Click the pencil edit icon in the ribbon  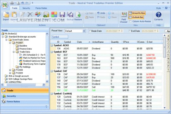click(22, 14)
